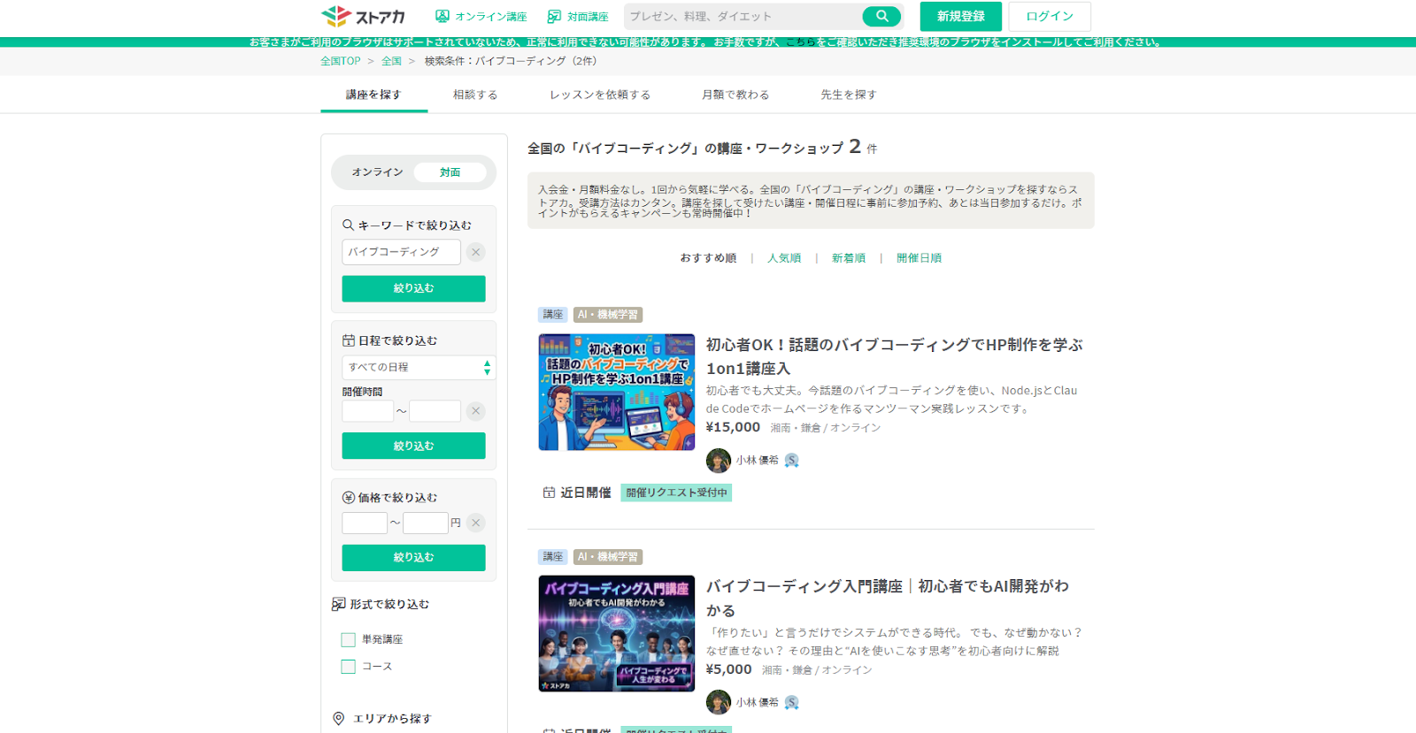Viewport: 1416px width, 733px height.
Task: Open course title 初心者OK！話題のバイブコーディングでHP制作
Action: click(x=894, y=356)
